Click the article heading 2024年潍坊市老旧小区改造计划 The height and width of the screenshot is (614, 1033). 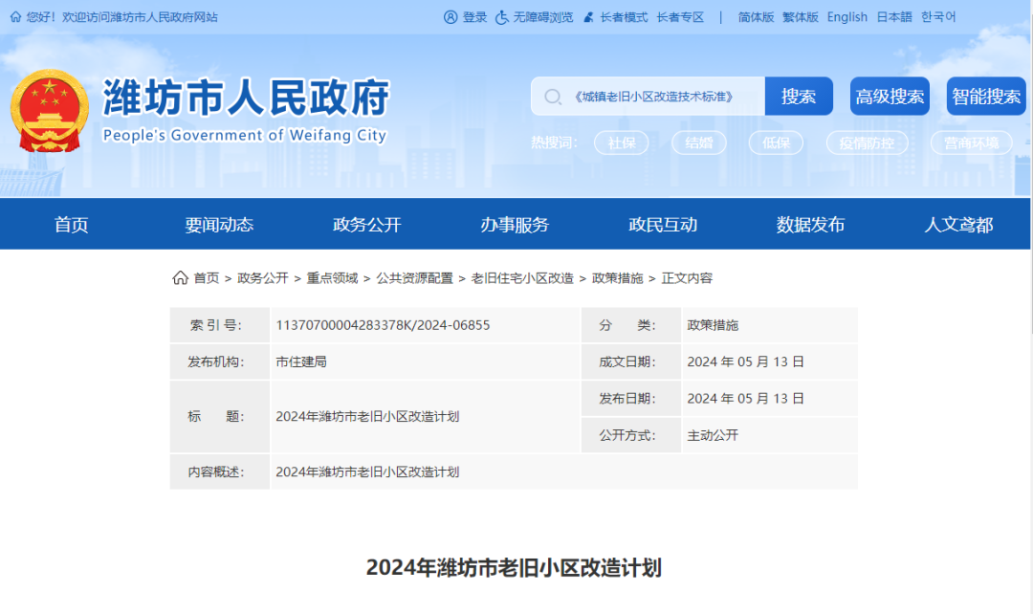[x=514, y=567]
